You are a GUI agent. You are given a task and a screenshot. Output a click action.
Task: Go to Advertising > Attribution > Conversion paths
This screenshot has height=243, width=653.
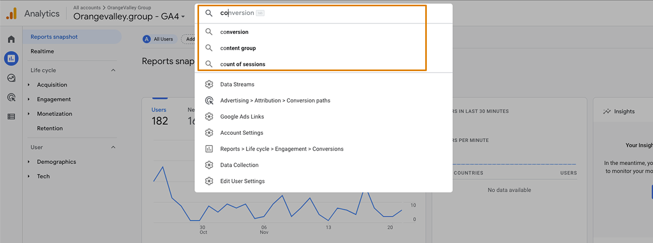pos(323,100)
